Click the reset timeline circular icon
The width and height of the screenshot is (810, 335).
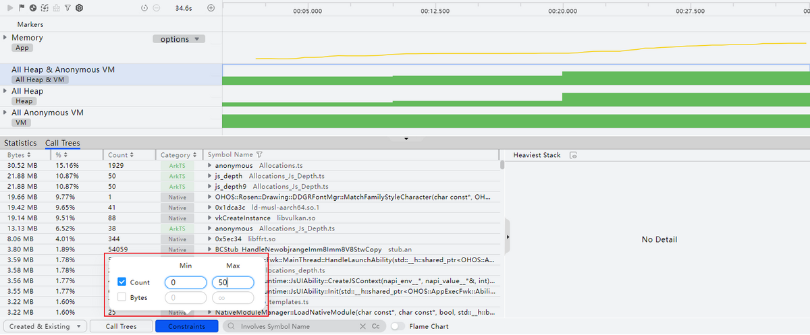pyautogui.click(x=144, y=8)
